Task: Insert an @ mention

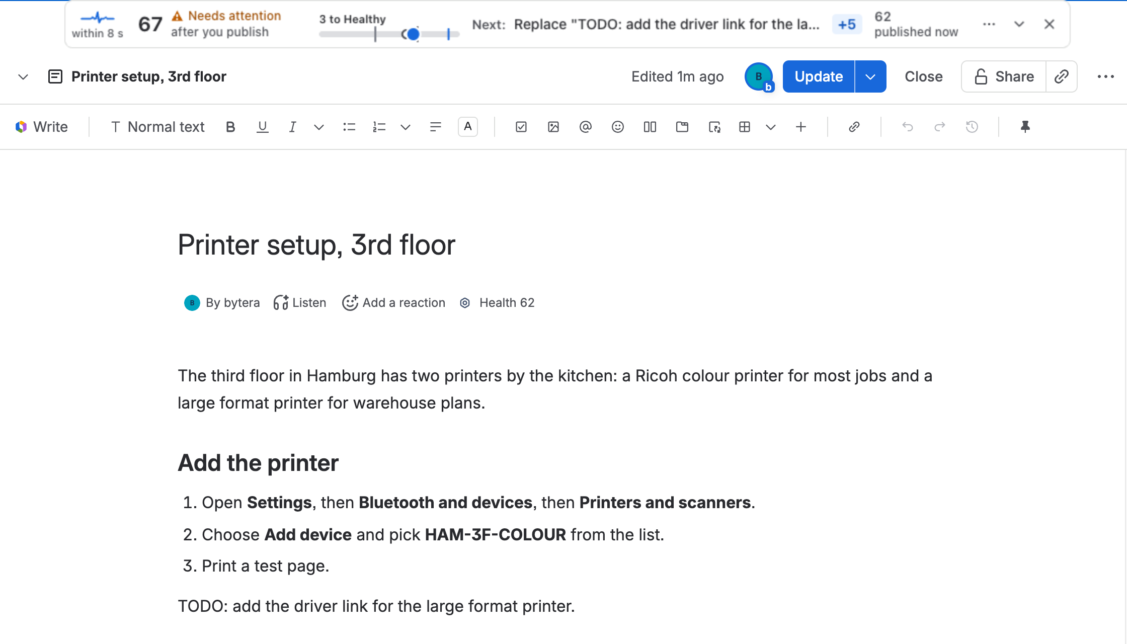Action: pyautogui.click(x=585, y=127)
